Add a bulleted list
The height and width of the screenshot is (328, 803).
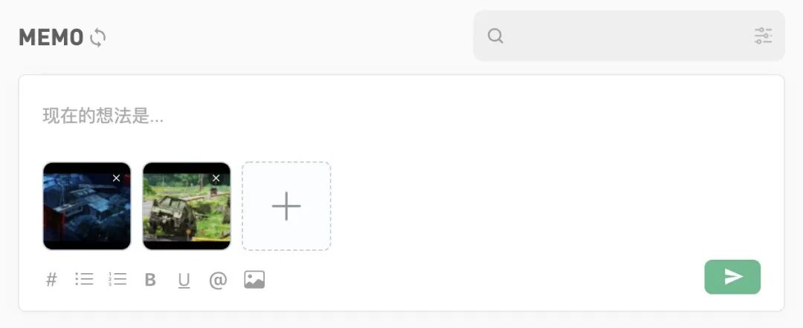[x=84, y=279]
